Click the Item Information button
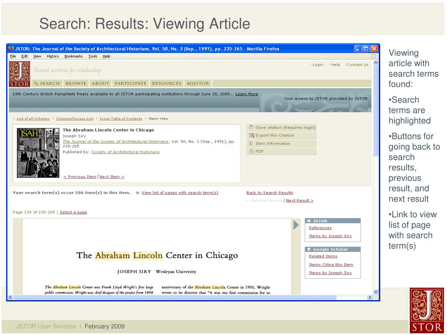Image resolution: width=447 pixels, height=335 pixels. 282,143
